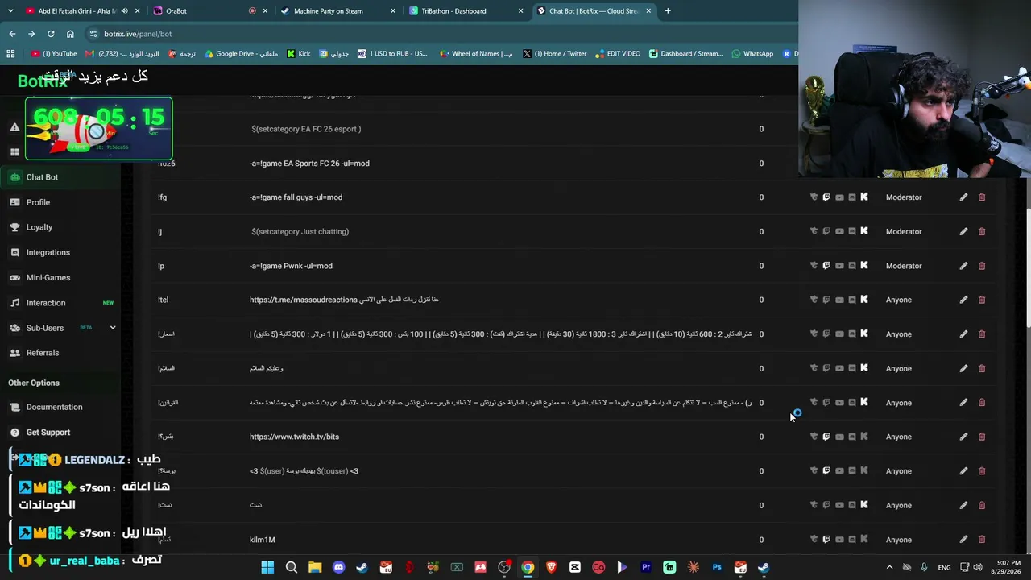The image size is (1031, 580).
Task: Open a new browser tab
Action: pos(668,11)
